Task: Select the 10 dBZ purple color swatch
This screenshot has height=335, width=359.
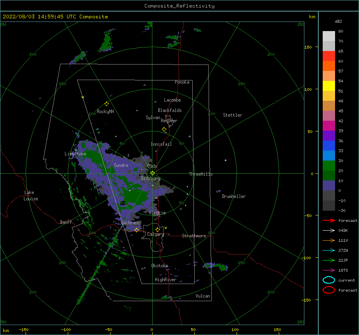Action: (329, 186)
